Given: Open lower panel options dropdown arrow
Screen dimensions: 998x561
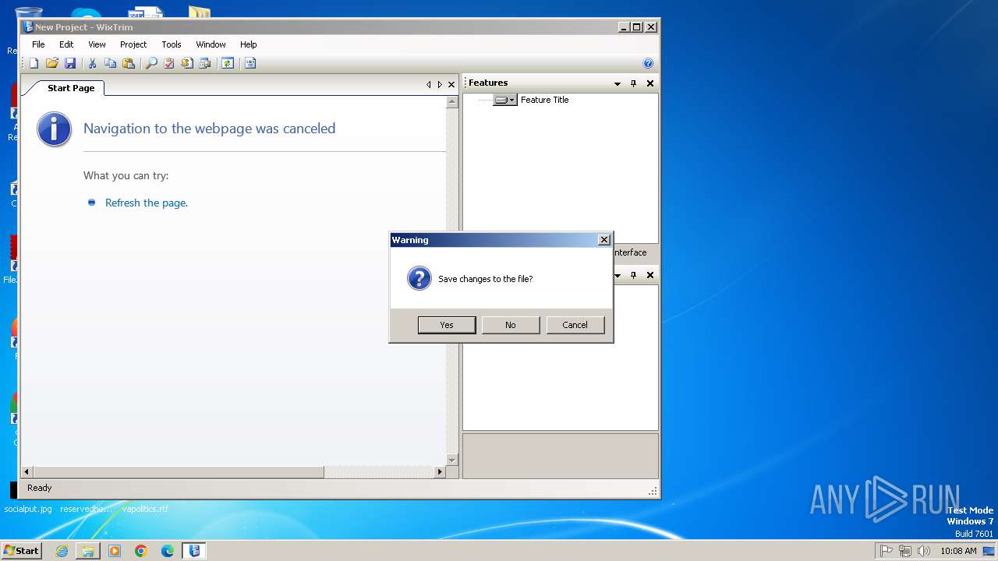Looking at the screenshot, I should click(618, 275).
